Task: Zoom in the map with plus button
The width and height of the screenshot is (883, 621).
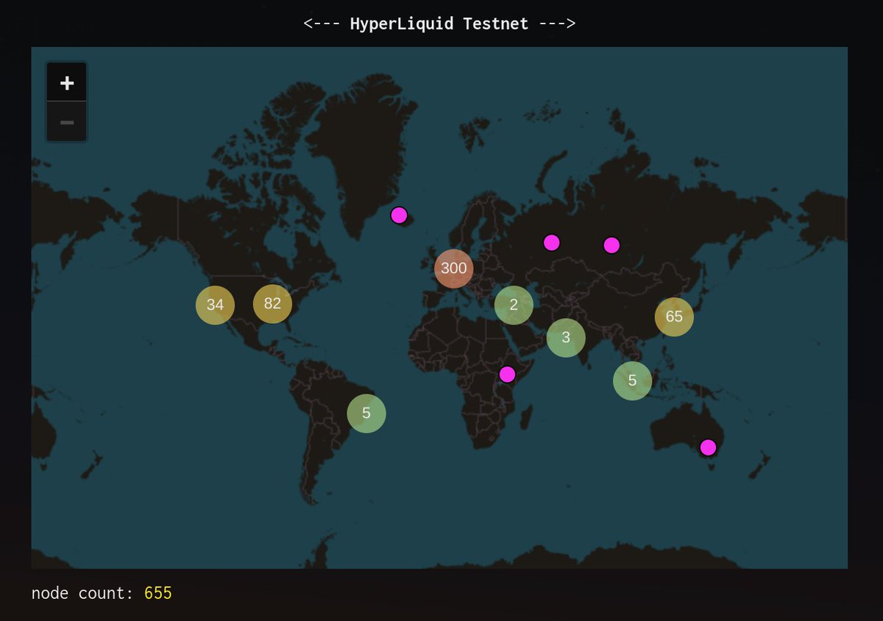Action: coord(67,82)
